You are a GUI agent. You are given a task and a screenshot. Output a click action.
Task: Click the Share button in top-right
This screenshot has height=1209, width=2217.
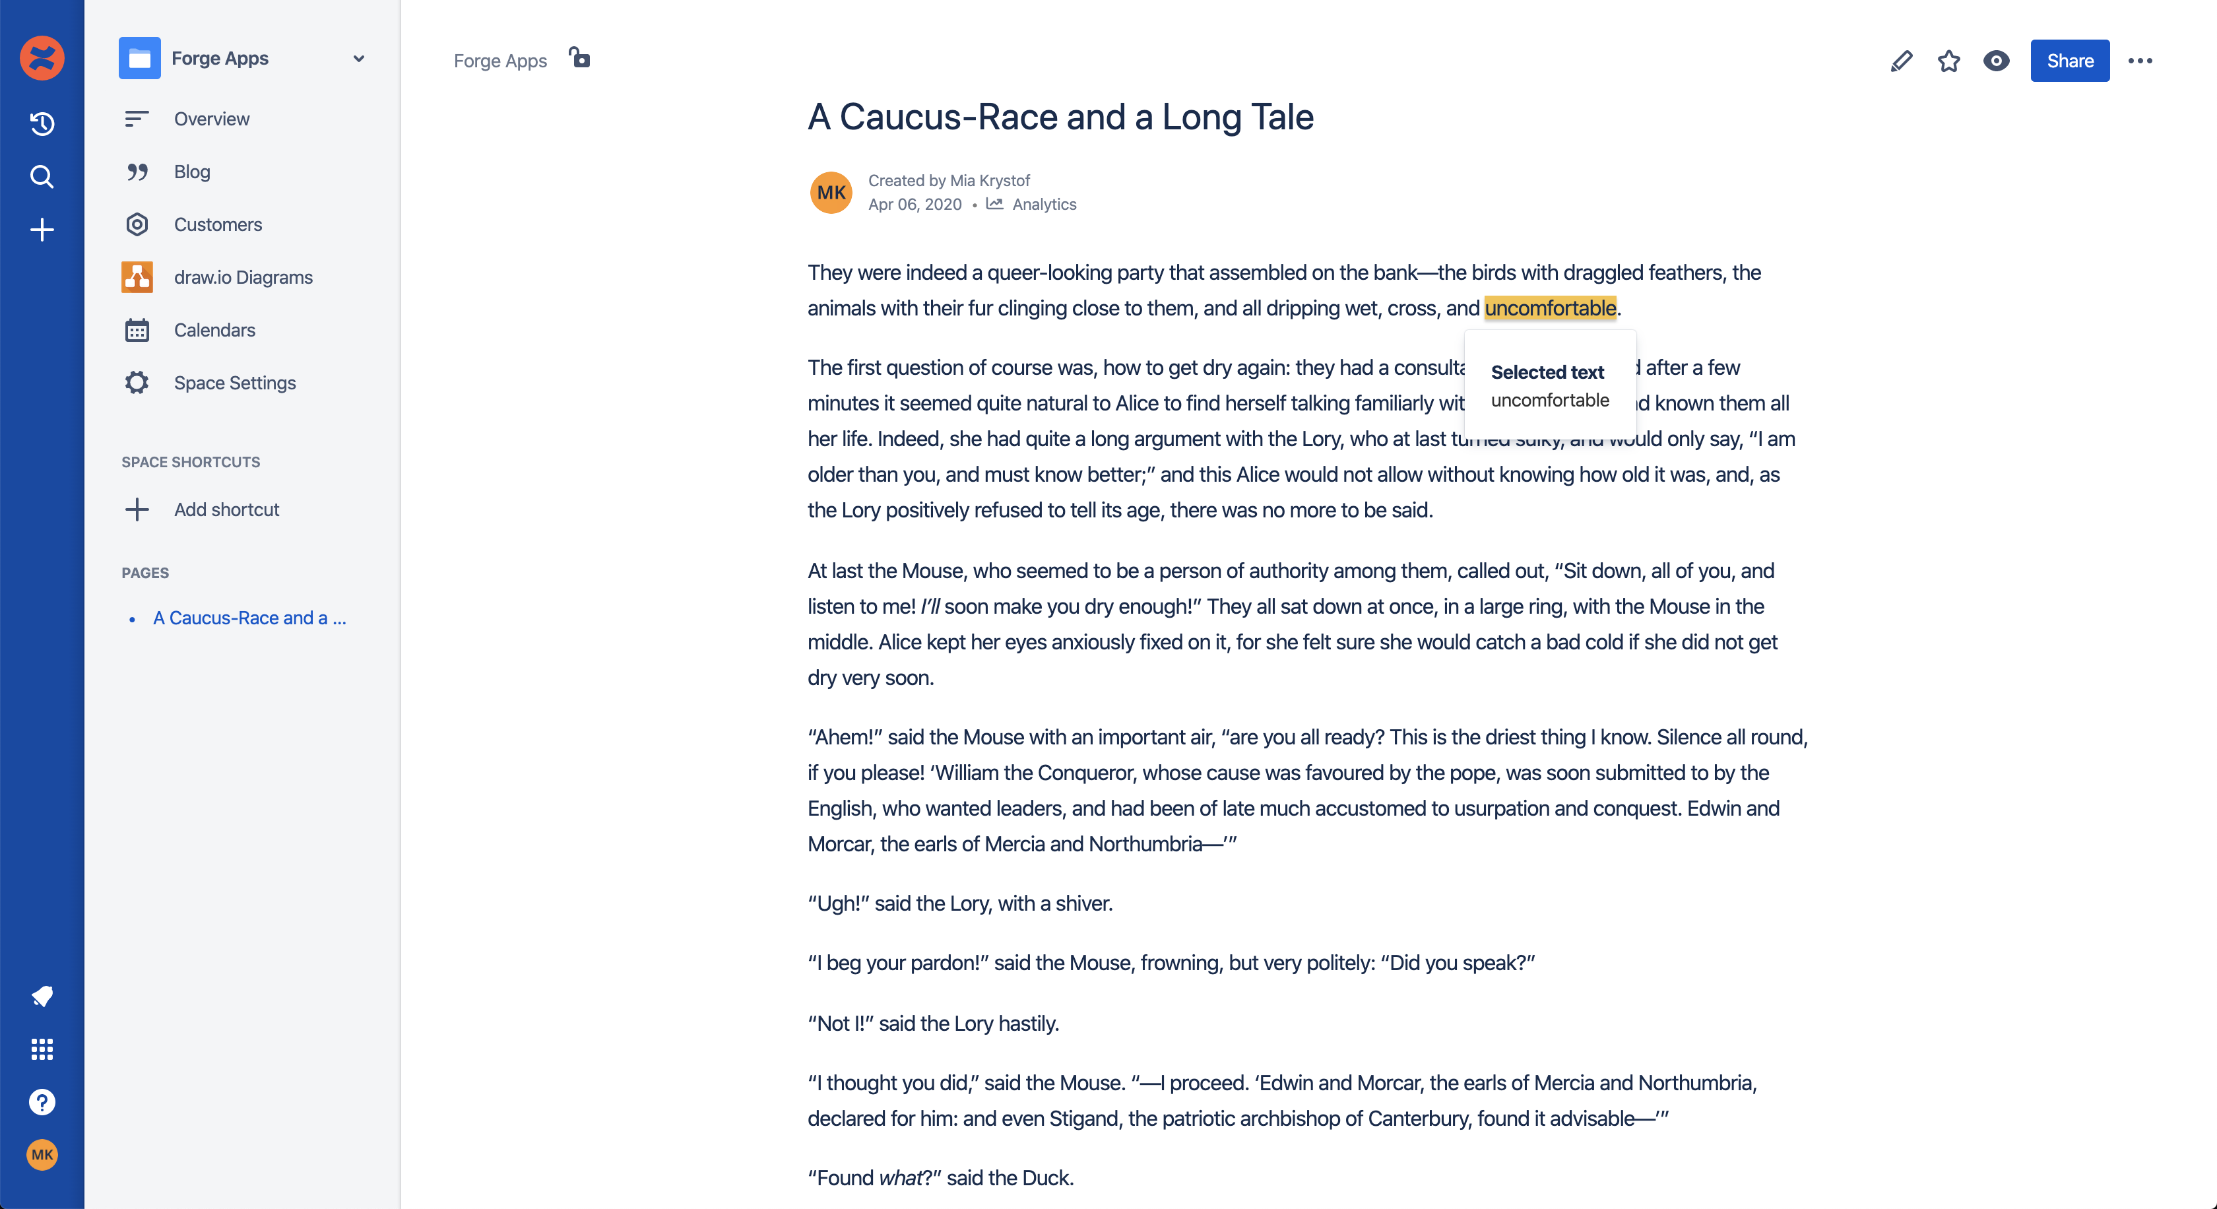click(2070, 61)
